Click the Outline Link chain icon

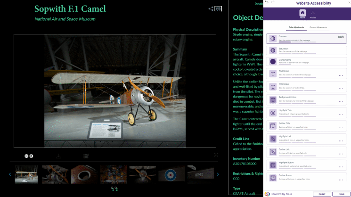[x=273, y=152]
